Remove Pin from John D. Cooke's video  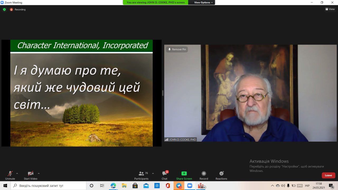[x=177, y=49]
